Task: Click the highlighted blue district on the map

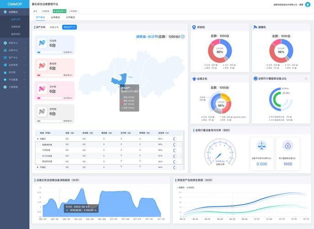Action: pos(120,79)
